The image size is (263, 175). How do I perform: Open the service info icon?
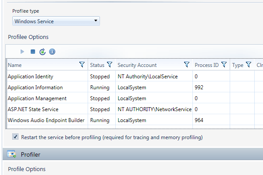coord(52,52)
